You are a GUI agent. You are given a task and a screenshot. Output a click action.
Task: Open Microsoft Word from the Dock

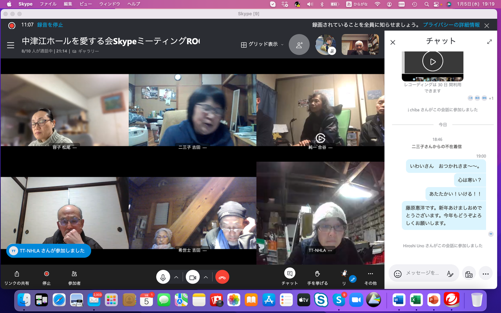tap(399, 300)
